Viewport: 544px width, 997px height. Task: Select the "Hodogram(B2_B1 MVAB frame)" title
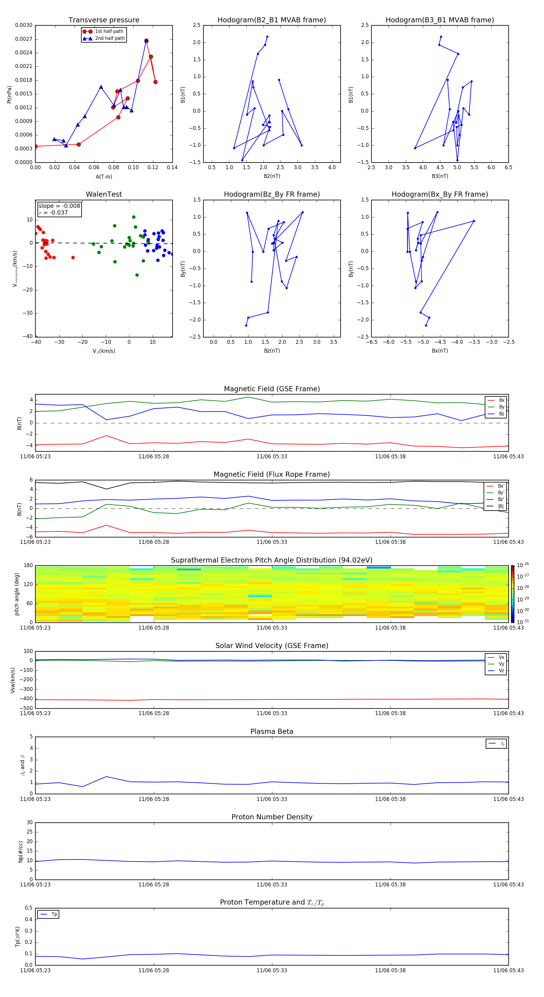pyautogui.click(x=272, y=20)
